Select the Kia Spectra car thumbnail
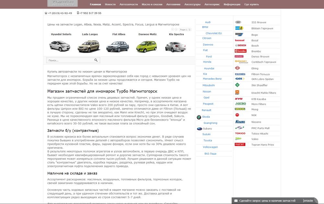The image size is (324, 204). pyautogui.click(x=175, y=47)
